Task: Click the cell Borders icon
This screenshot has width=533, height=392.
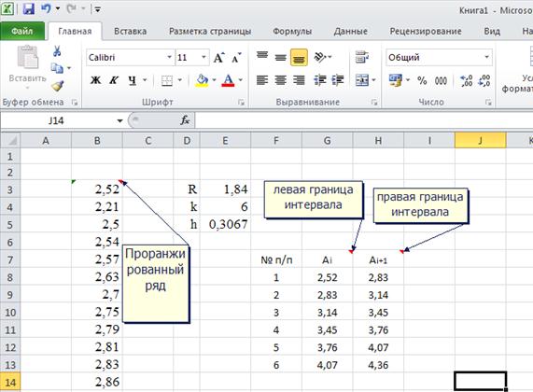Action: pyautogui.click(x=166, y=80)
